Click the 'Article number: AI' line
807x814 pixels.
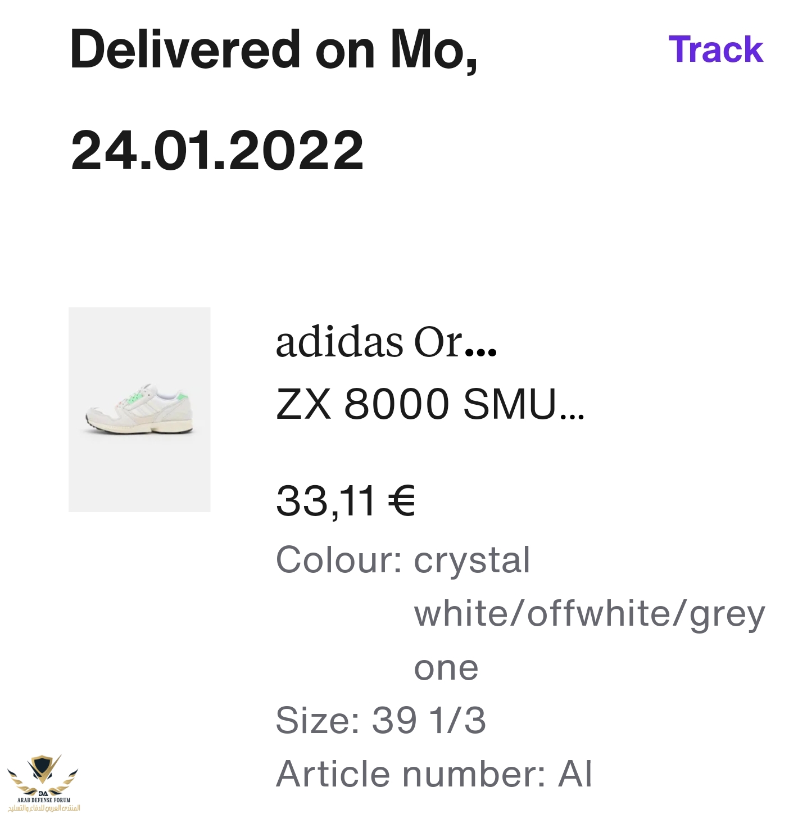tap(434, 774)
